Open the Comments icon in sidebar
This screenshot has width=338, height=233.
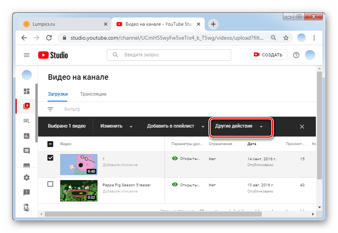pos(27,151)
